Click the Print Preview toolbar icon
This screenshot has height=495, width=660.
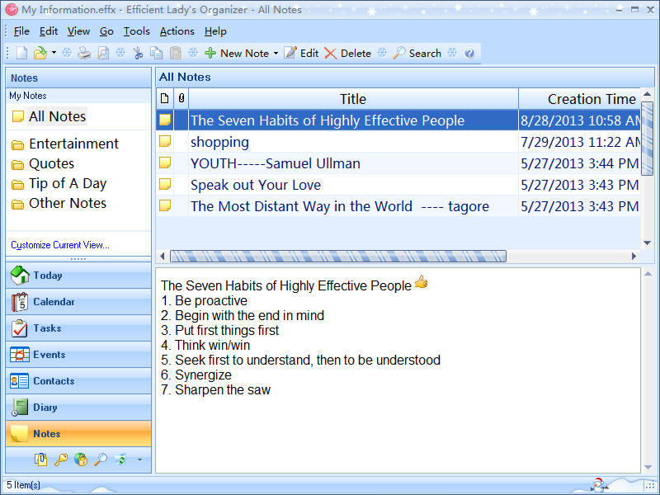(103, 53)
